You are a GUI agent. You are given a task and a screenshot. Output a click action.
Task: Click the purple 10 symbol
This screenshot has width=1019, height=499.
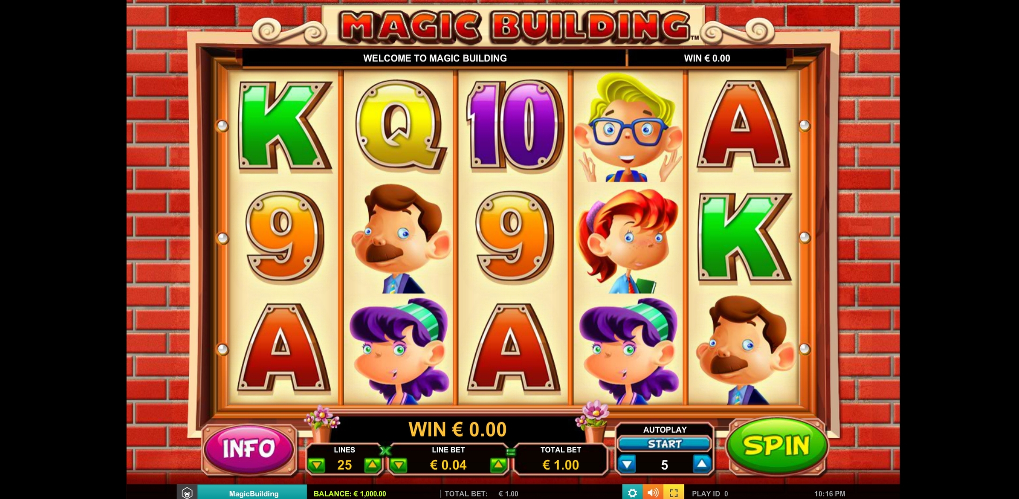pyautogui.click(x=514, y=126)
